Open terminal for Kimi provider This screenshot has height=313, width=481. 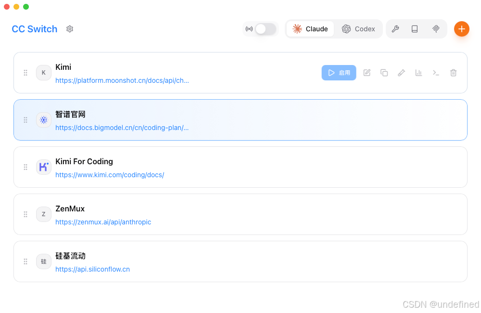436,73
